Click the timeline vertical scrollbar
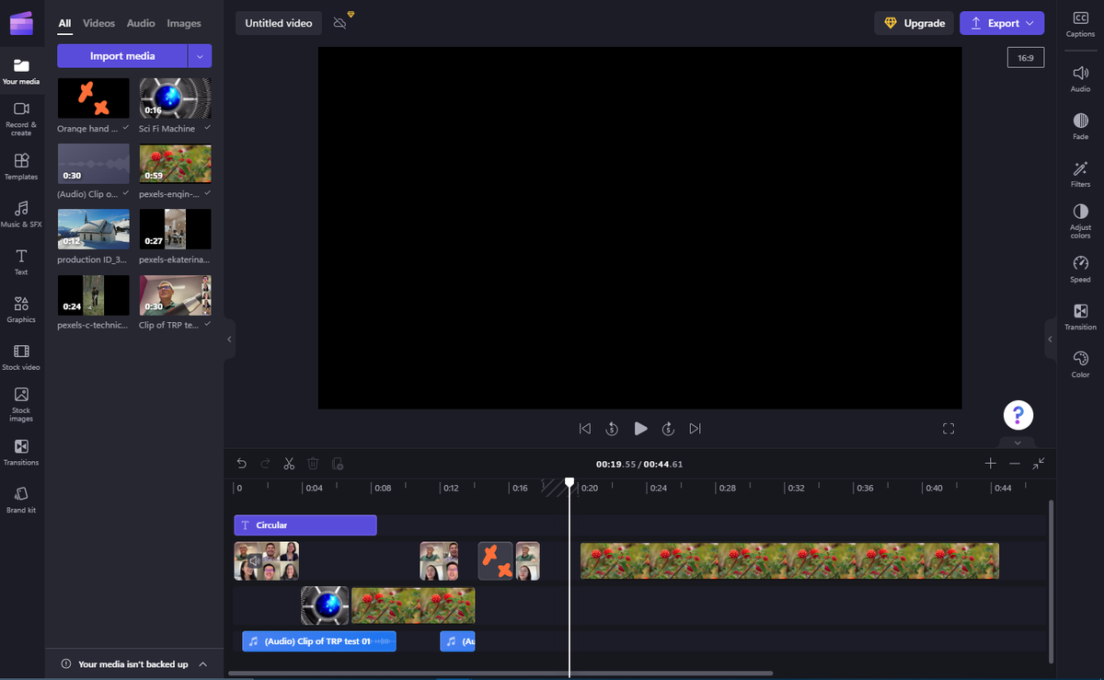This screenshot has width=1104, height=680. (x=1052, y=581)
